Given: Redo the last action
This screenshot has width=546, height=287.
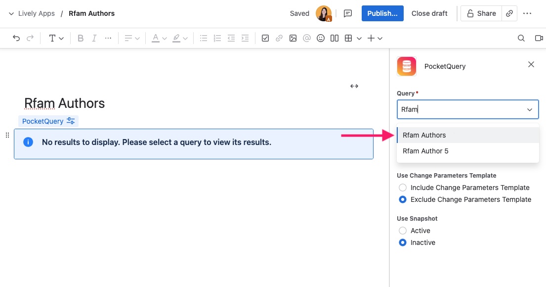Looking at the screenshot, I should coord(30,38).
